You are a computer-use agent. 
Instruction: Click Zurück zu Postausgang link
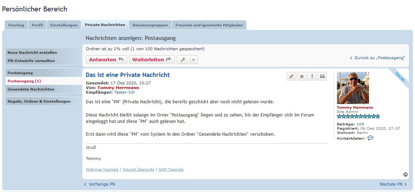(378, 58)
